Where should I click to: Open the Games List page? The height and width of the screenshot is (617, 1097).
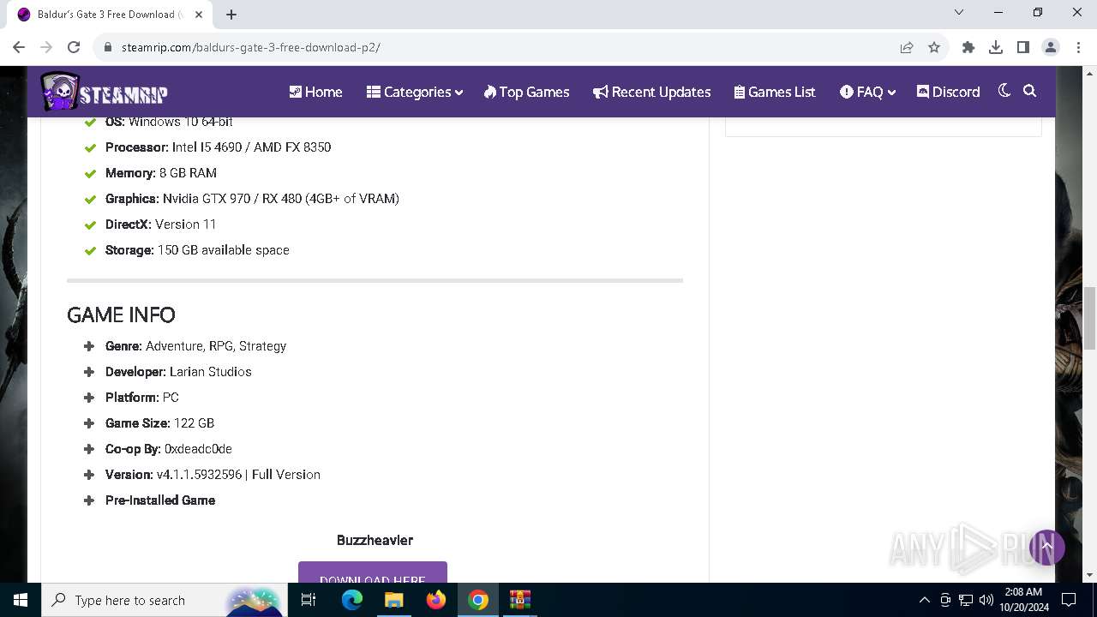[775, 92]
